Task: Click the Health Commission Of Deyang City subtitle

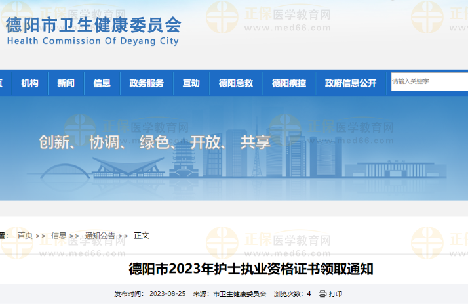Action: tap(92, 41)
